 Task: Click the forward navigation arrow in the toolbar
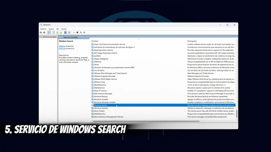pyautogui.click(x=44, y=32)
